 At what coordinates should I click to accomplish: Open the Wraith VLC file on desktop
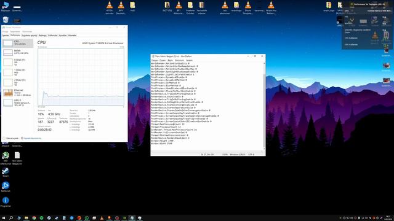(271, 7)
